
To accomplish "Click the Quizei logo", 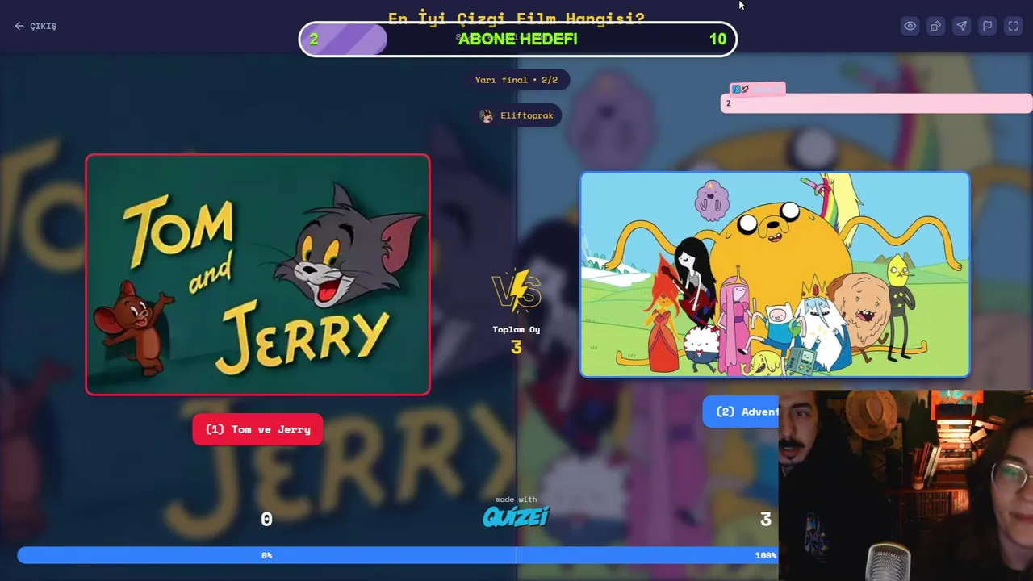I will coord(516,516).
